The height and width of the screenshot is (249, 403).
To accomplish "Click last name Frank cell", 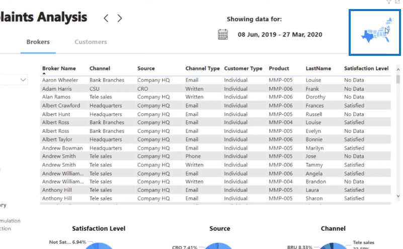I will pyautogui.click(x=312, y=89).
